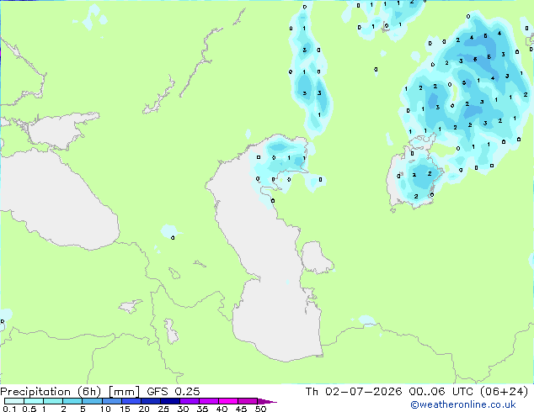534x412 pixels.
Task: Click legend scale label '10'
Action: 105,409
